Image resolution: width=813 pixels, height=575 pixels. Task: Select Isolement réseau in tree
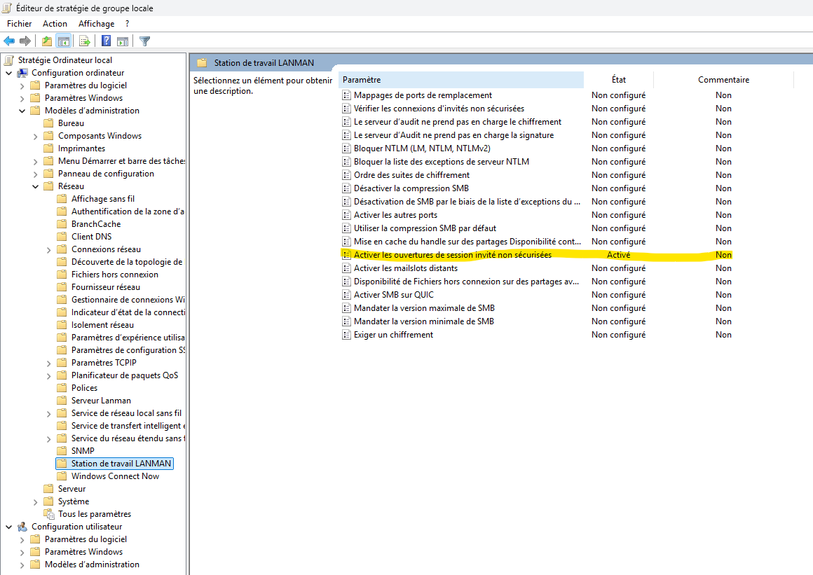click(x=102, y=325)
